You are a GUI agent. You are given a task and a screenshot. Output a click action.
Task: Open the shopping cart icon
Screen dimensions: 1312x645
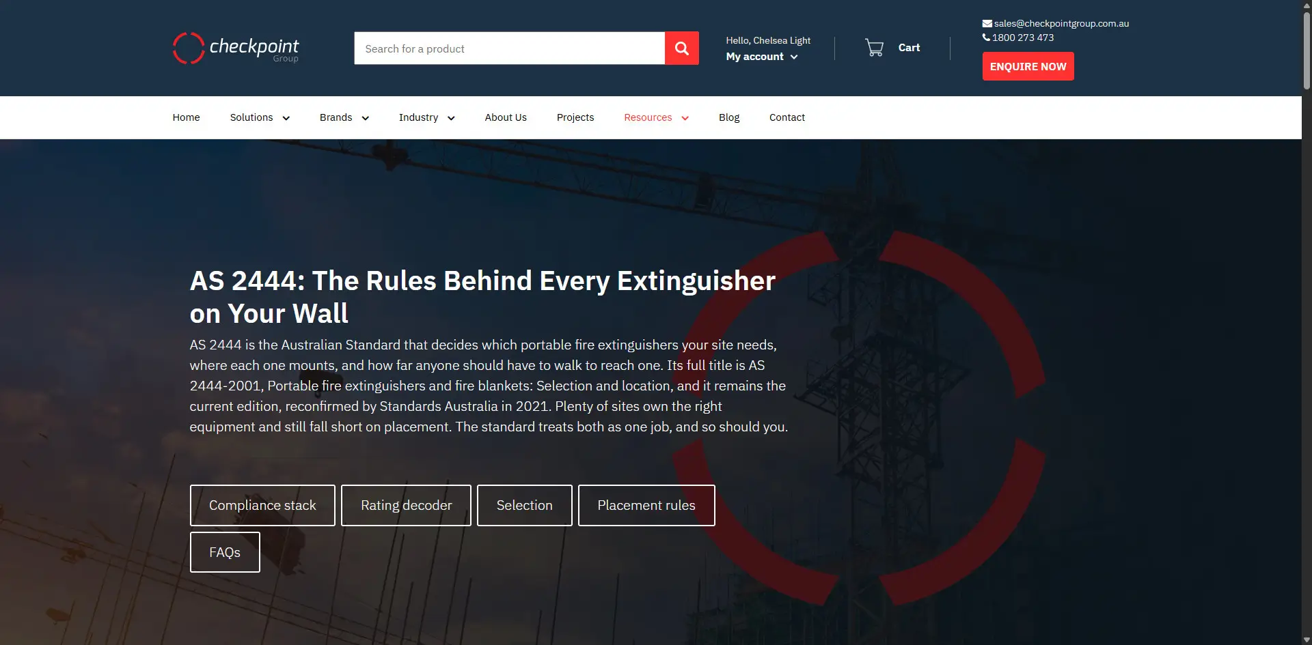[874, 48]
